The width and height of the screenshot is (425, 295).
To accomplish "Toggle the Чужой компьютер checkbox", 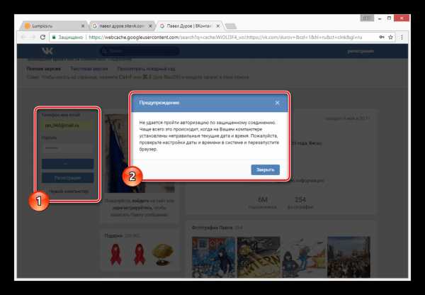I will click(68, 191).
